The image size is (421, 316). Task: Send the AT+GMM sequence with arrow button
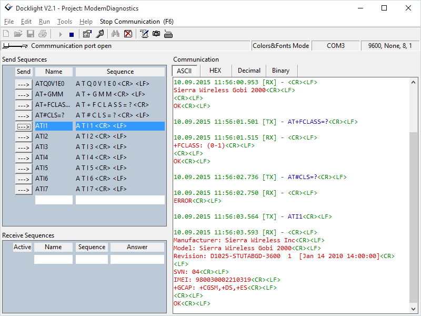click(x=24, y=95)
